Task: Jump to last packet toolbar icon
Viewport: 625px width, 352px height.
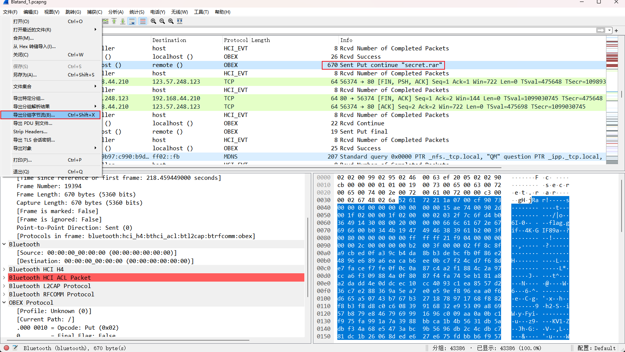Action: [x=123, y=21]
